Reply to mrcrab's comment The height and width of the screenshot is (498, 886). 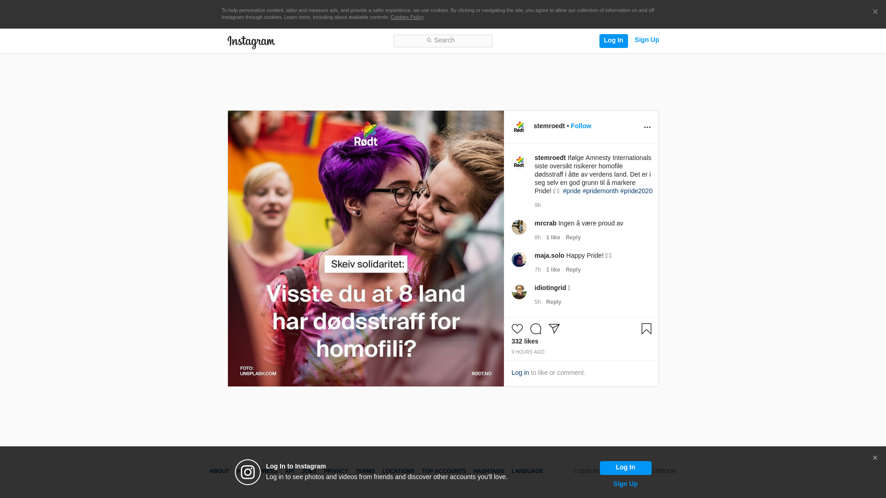(x=573, y=237)
